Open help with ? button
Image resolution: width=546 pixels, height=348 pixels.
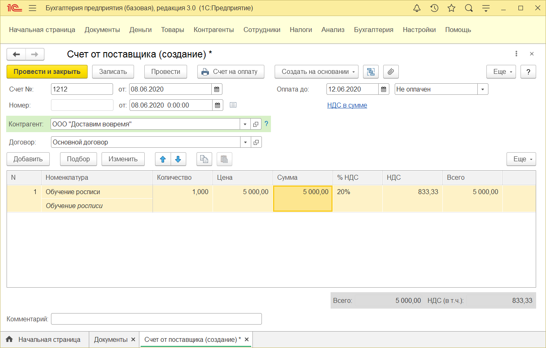coord(528,71)
